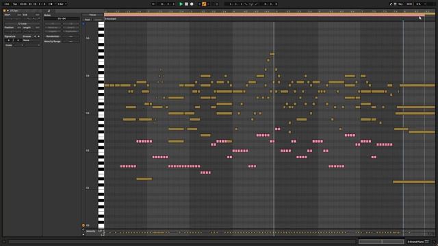Click the tempo value field

point(23,4)
